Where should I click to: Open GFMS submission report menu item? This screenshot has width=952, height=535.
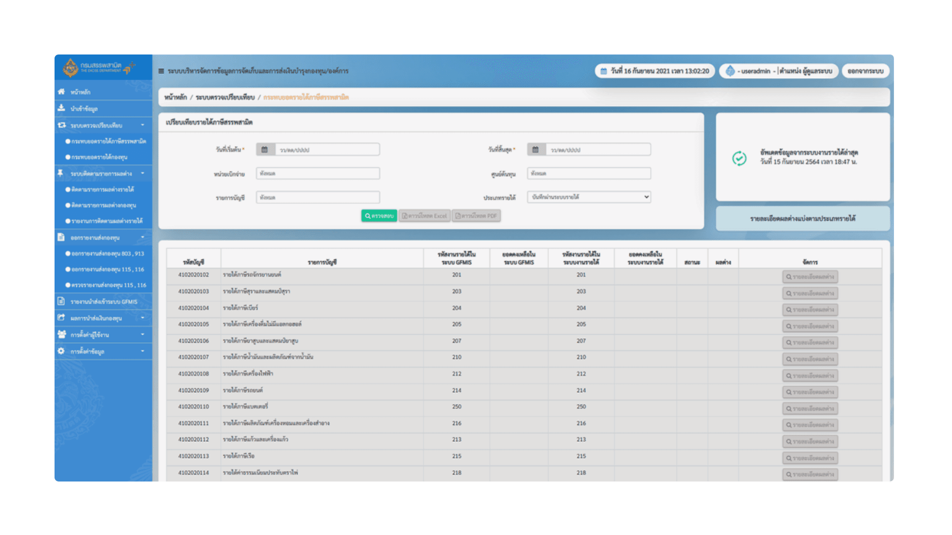pos(104,302)
